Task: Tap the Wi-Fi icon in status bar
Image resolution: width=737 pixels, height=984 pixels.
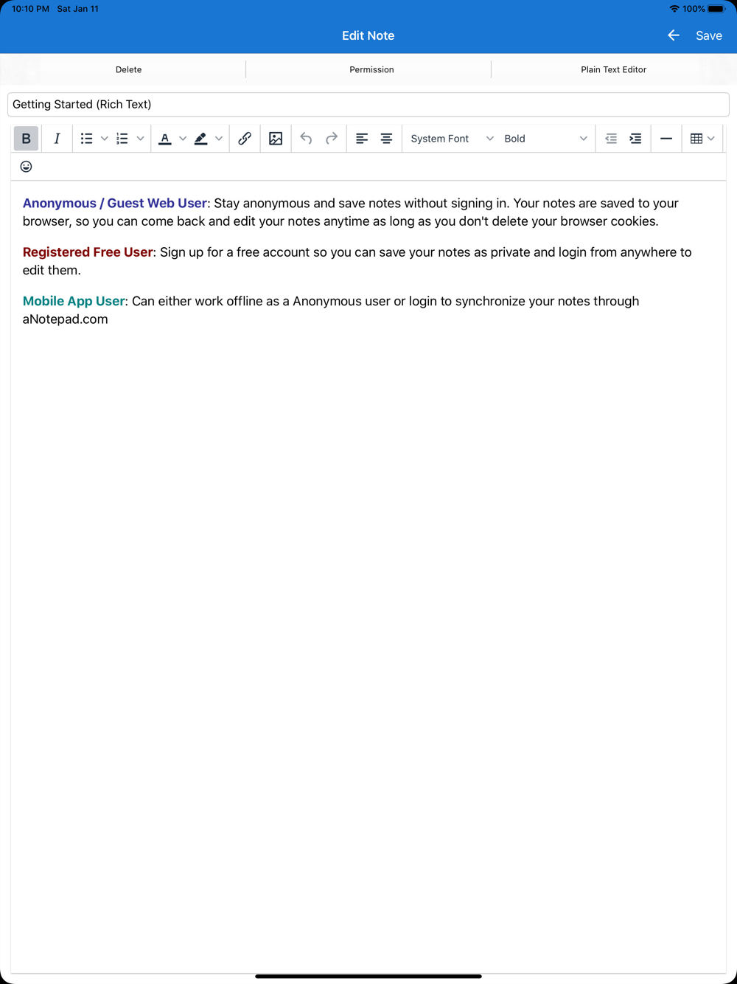Action: [674, 9]
